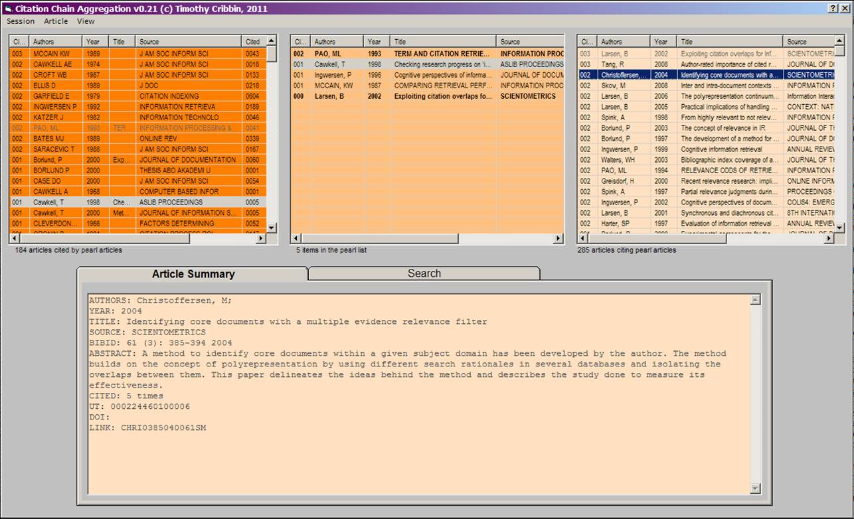Open the Session menu
This screenshot has height=519, width=854.
(21, 21)
